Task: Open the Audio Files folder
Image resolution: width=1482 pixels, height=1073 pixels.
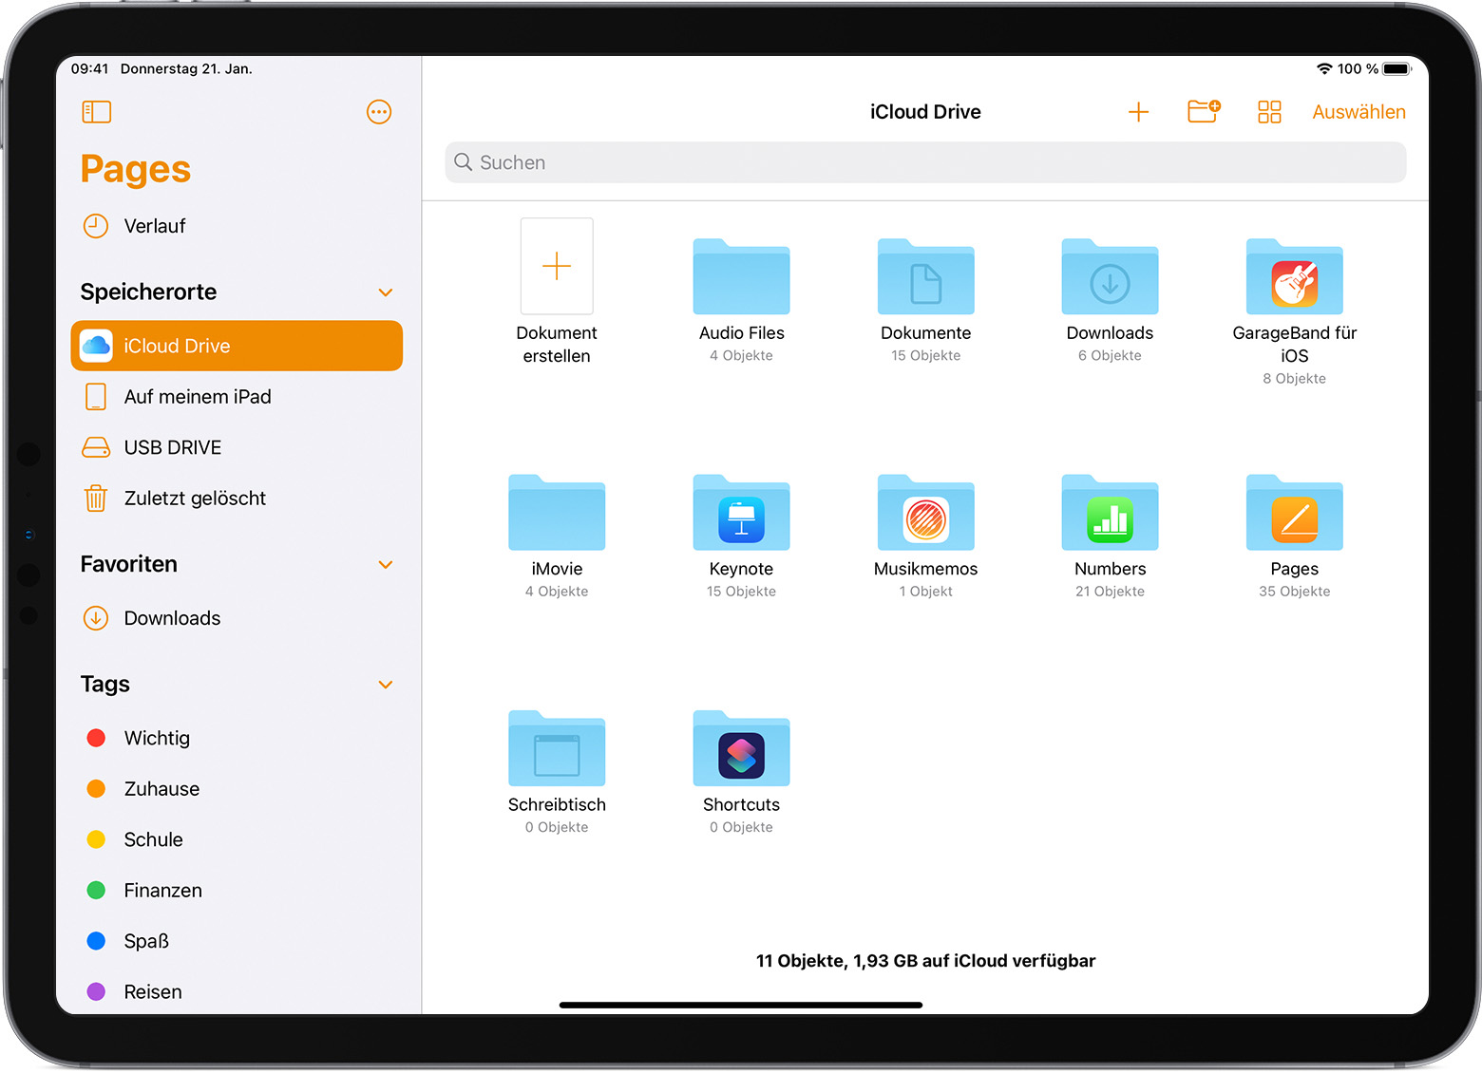Action: pos(742,302)
